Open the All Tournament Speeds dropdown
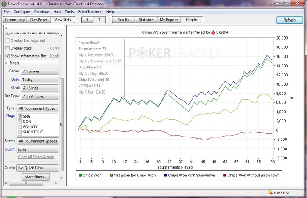Screen dimensions: 307x198 point(38,141)
